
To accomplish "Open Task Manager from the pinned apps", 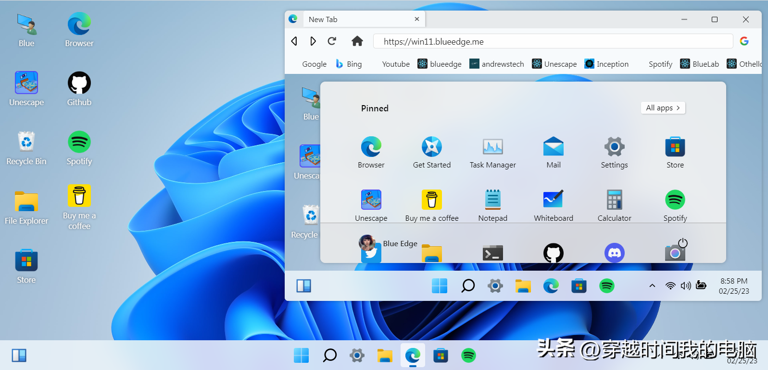I will (493, 152).
